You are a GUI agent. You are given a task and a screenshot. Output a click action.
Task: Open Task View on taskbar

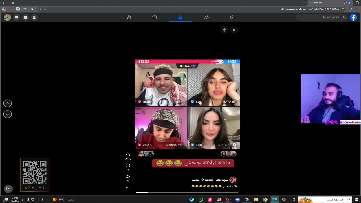tap(293, 200)
